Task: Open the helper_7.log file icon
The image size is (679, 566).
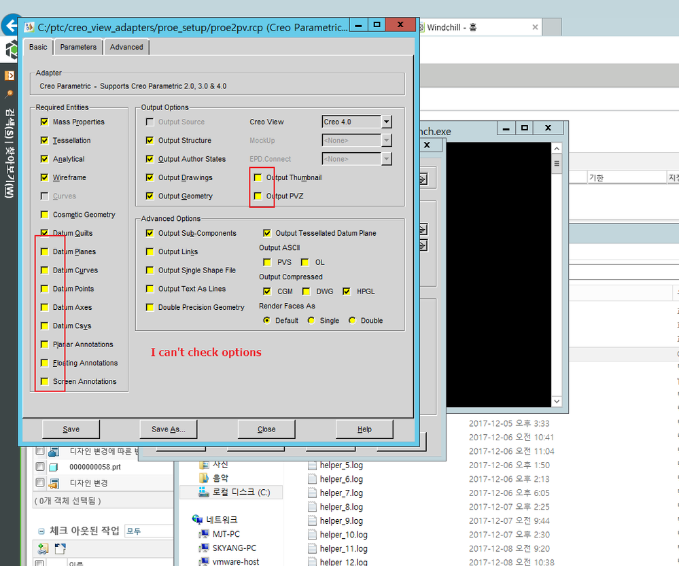Action: [312, 493]
